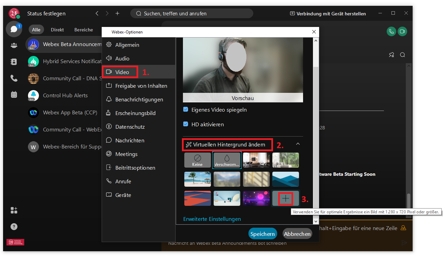Open Anrufe settings category
Viewport: 443px width, 256px height.
click(x=139, y=181)
